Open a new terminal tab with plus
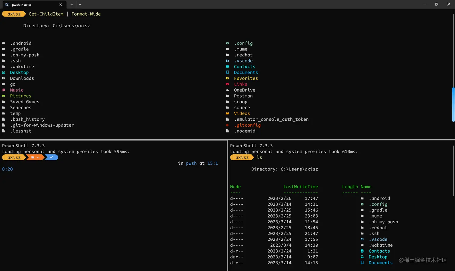Image resolution: width=455 pixels, height=271 pixels. (72, 5)
